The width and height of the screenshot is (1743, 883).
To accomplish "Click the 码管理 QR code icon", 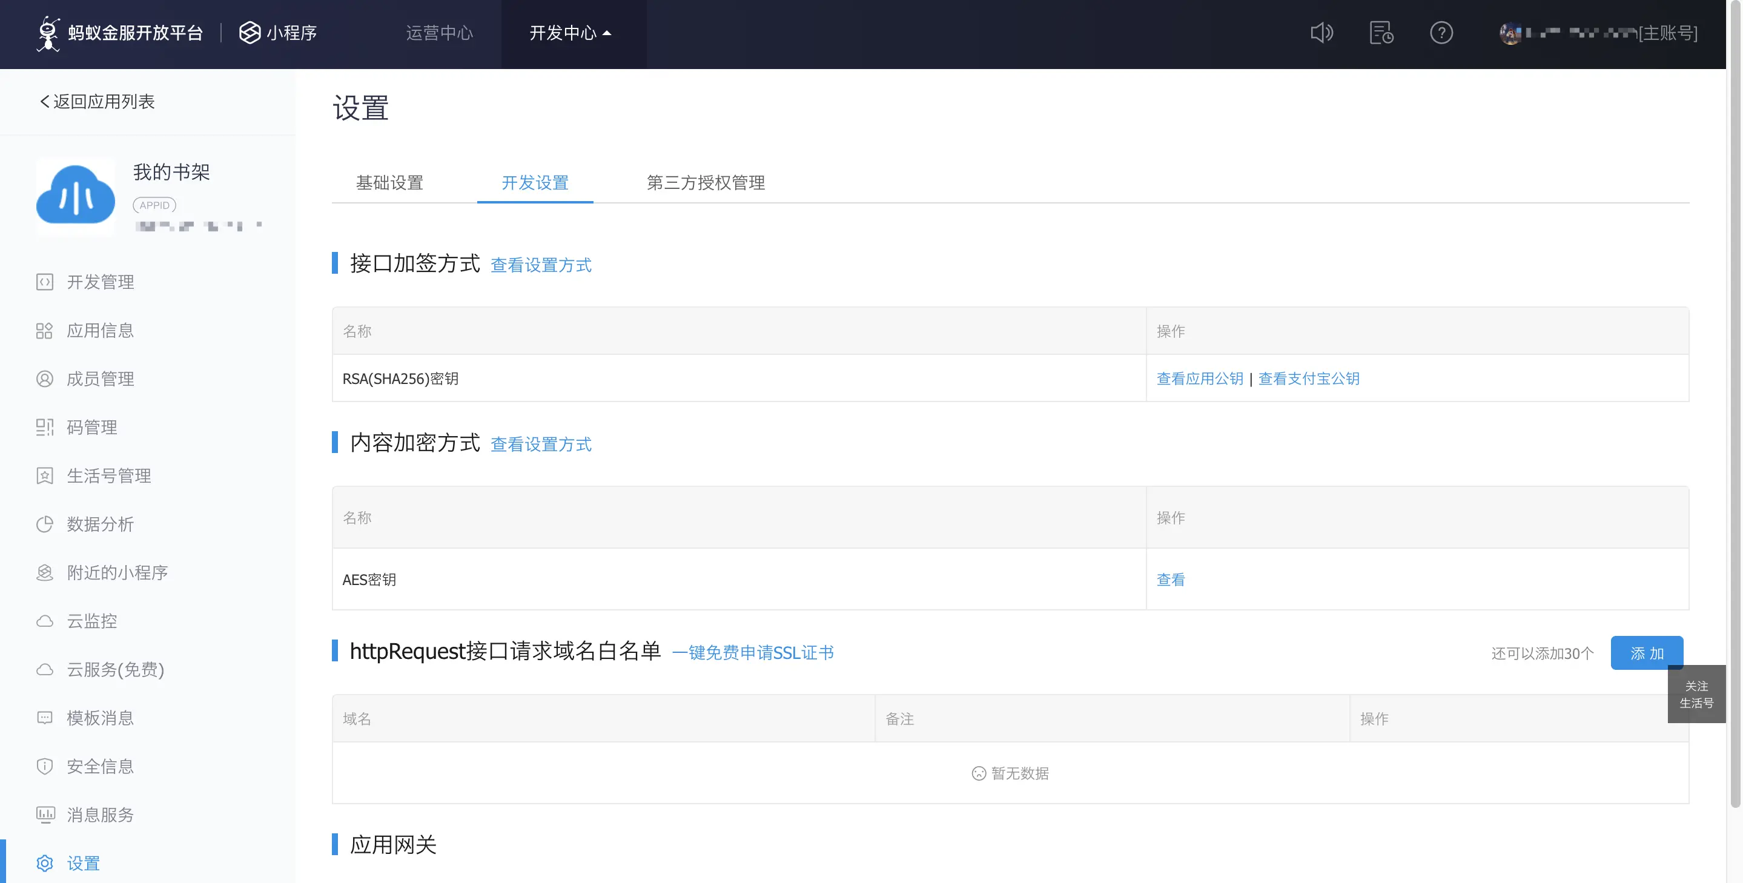I will tap(45, 428).
